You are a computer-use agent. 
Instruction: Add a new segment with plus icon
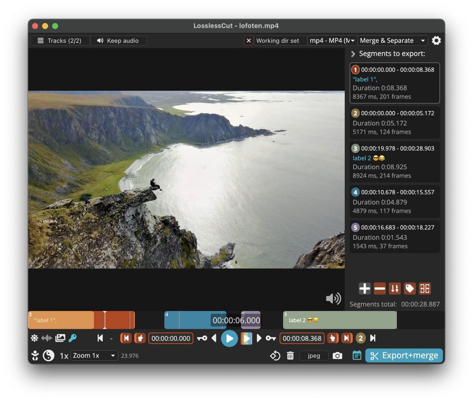click(x=364, y=288)
